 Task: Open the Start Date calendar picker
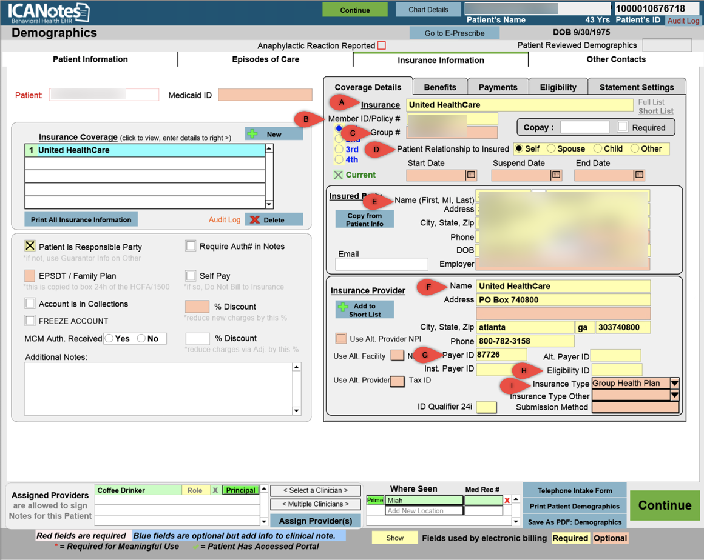(x=471, y=175)
